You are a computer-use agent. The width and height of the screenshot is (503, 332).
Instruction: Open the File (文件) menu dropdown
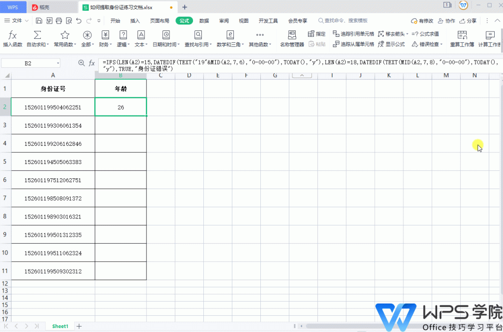[x=17, y=21]
